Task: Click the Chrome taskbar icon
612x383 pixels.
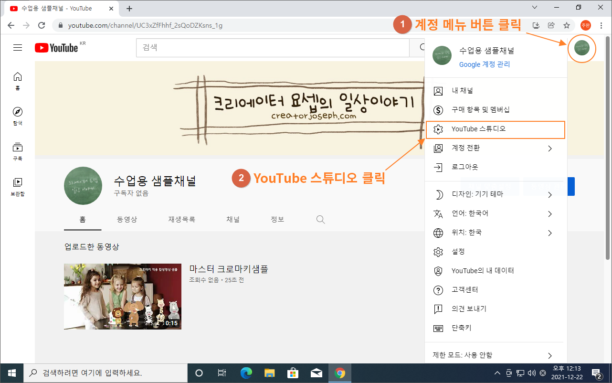Action: coord(340,373)
